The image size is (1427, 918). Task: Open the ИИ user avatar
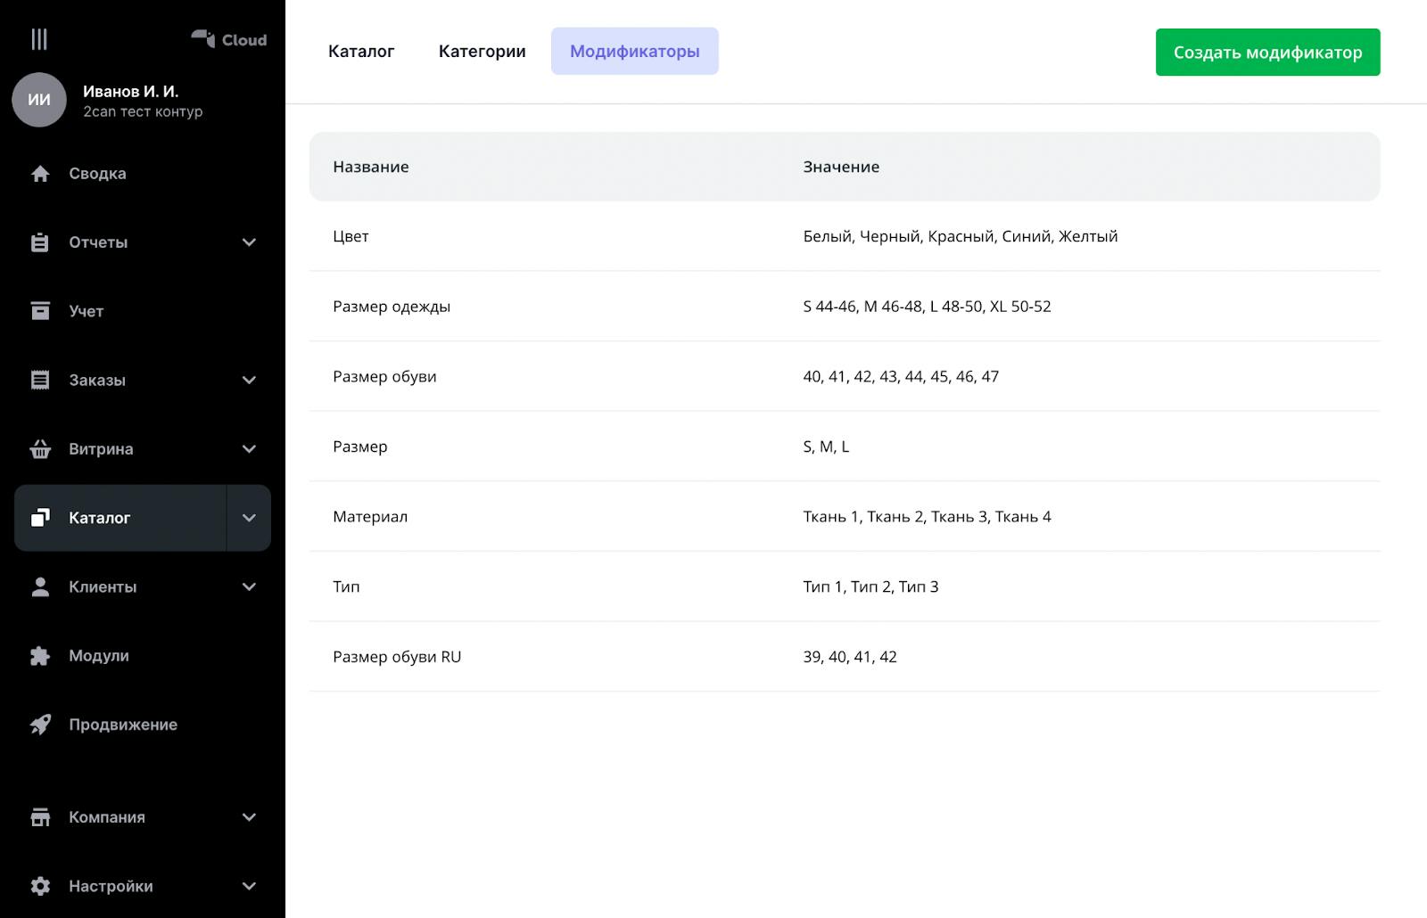(39, 100)
